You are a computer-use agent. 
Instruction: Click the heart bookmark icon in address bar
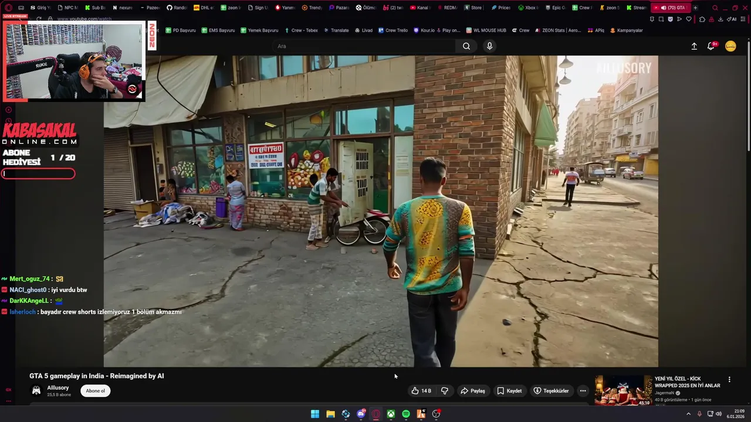(689, 19)
